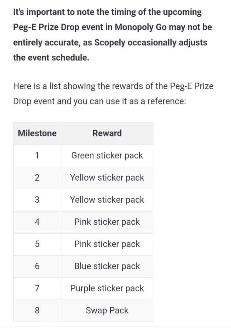231x328 pixels.
Task: Click milestone number 6 cell
Action: [x=37, y=266]
